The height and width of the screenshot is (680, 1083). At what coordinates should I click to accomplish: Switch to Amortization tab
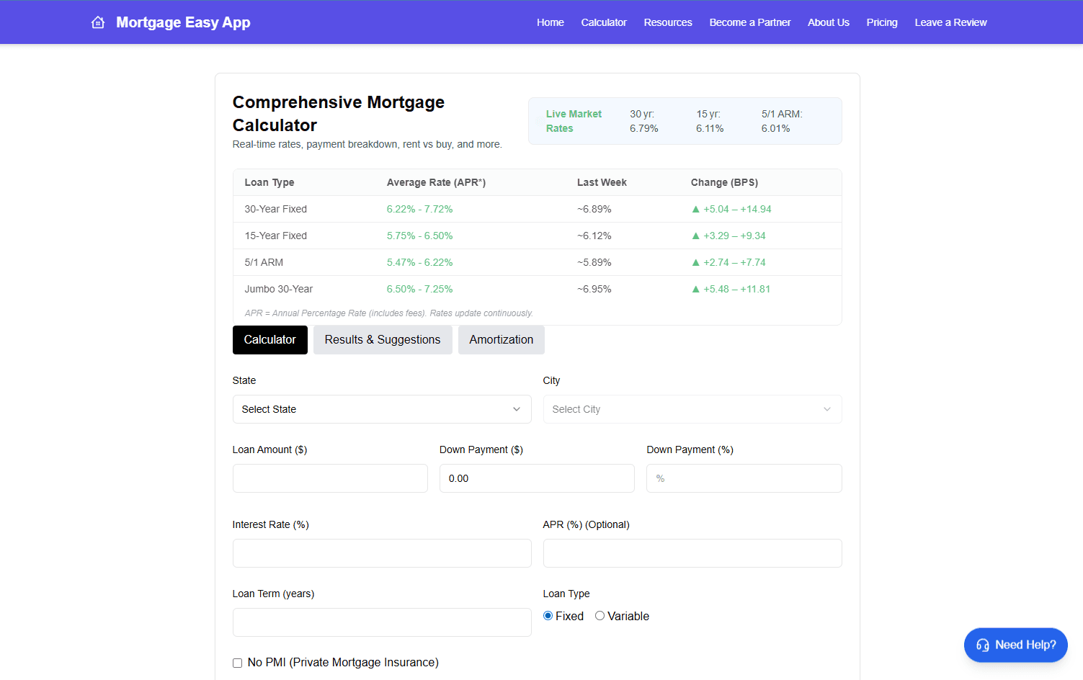(502, 340)
